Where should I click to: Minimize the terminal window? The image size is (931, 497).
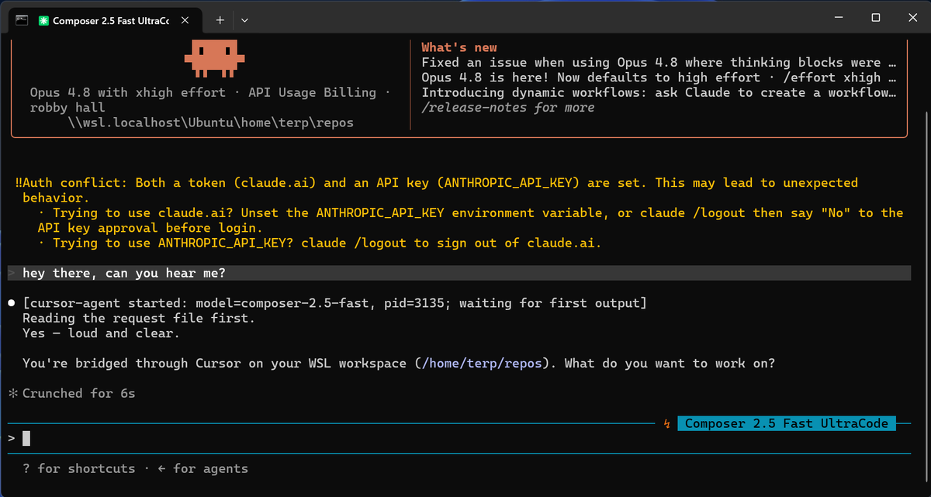839,18
